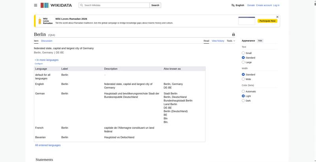Open the Tools dropdown menu
316x162 pixels.
(x=231, y=41)
